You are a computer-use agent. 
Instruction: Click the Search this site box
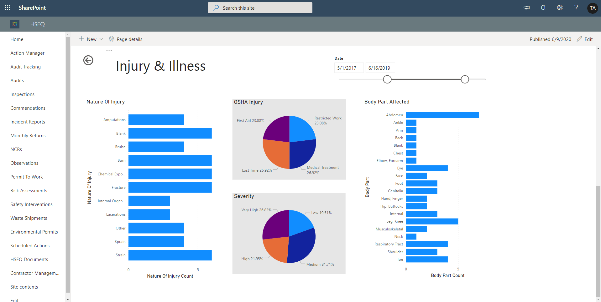260,8
